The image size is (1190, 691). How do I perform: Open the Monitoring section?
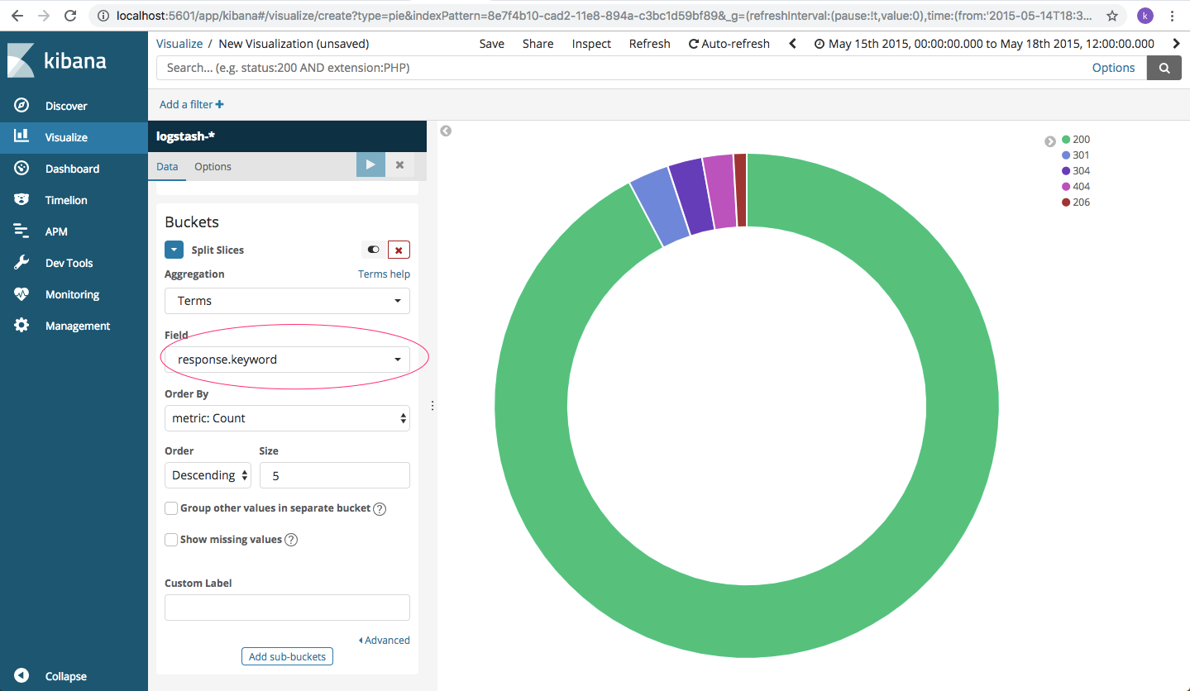(x=65, y=293)
